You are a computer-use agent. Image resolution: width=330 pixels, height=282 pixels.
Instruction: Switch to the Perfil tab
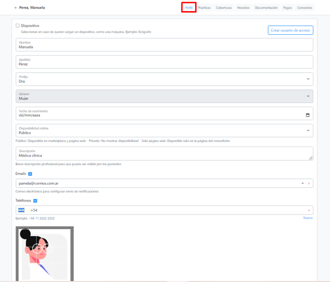click(x=189, y=8)
